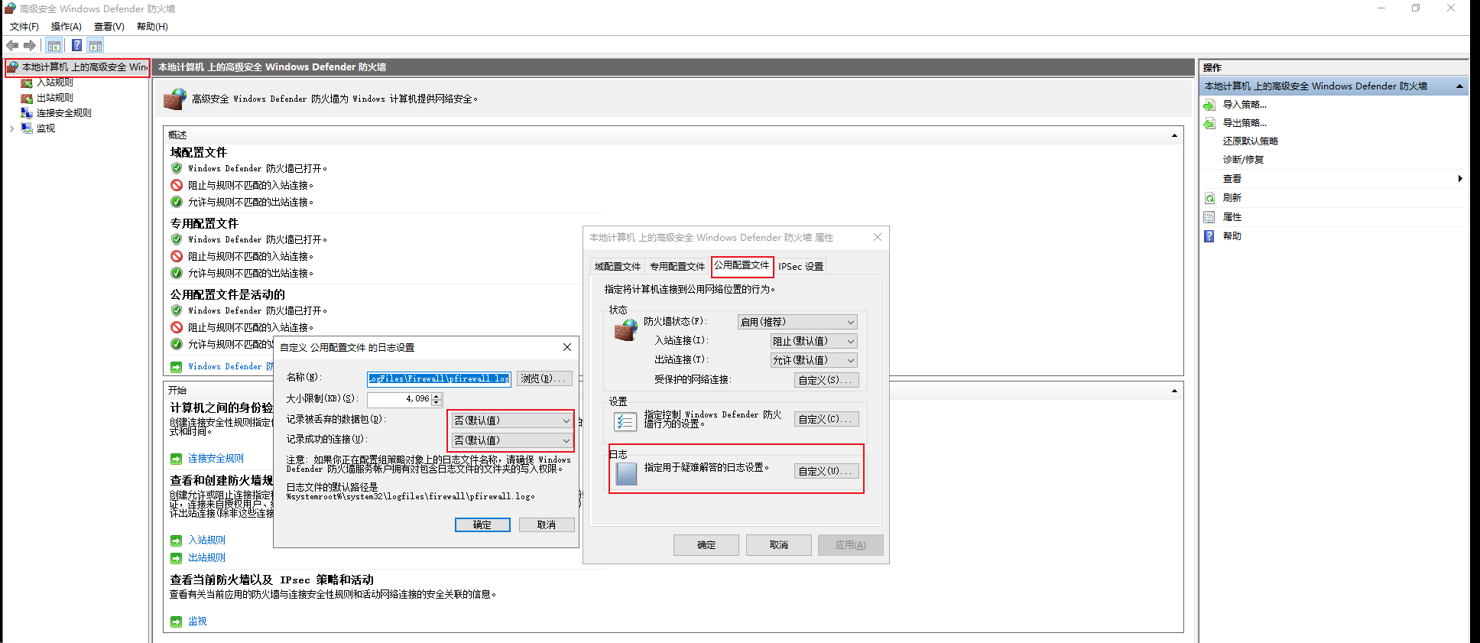Open the 操作(A) menu
The height and width of the screenshot is (643, 1480).
(67, 27)
